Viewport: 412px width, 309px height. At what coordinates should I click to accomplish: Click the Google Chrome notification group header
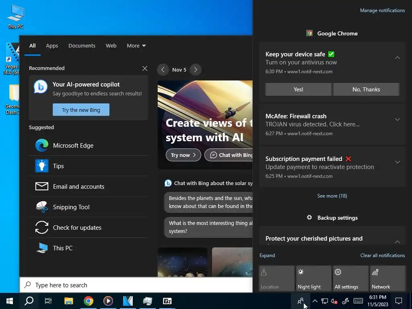[x=332, y=33]
